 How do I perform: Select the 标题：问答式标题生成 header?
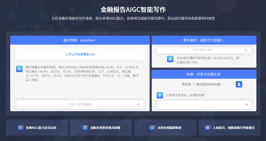pyautogui.click(x=204, y=74)
